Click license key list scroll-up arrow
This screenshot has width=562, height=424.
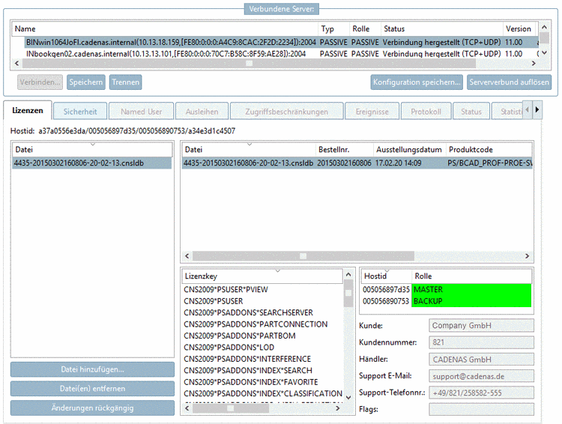(348, 274)
